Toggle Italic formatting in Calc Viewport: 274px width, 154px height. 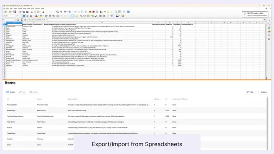click(x=27, y=16)
